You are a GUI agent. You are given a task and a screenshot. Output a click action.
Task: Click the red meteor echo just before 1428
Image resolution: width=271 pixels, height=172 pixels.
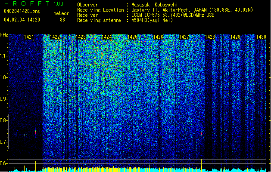pos(201,133)
